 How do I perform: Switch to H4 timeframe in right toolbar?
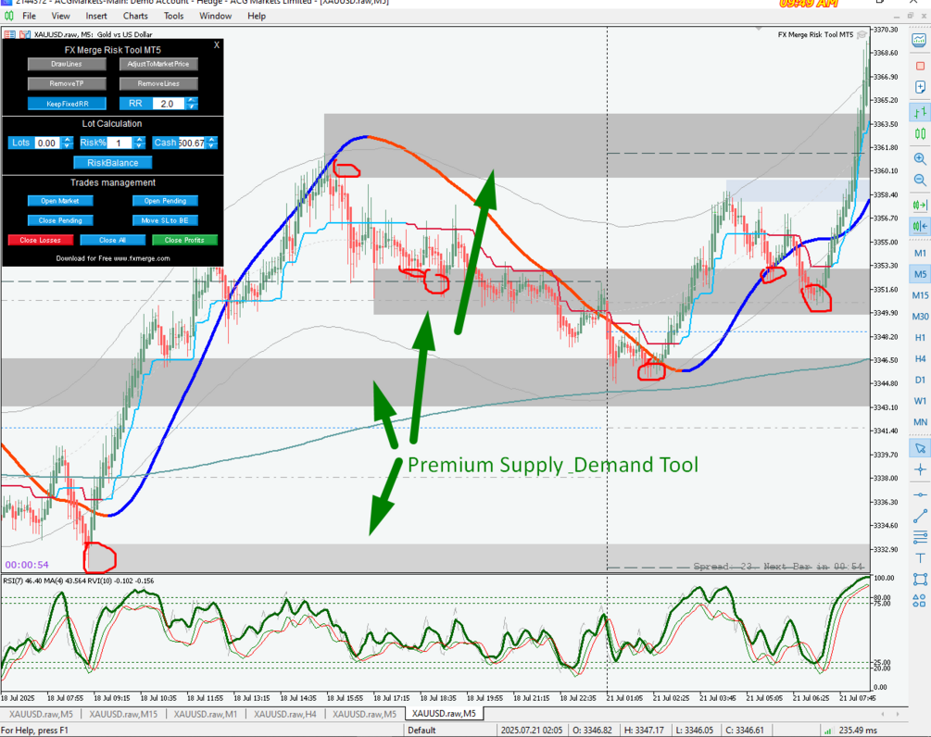[x=920, y=358]
